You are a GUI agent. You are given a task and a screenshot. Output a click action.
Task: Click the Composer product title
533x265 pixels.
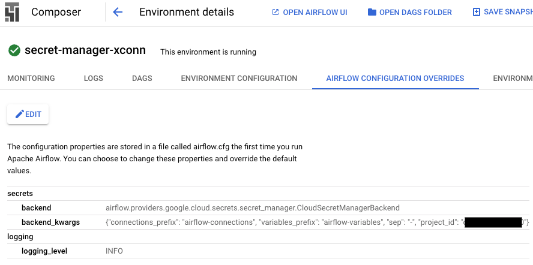click(x=56, y=12)
